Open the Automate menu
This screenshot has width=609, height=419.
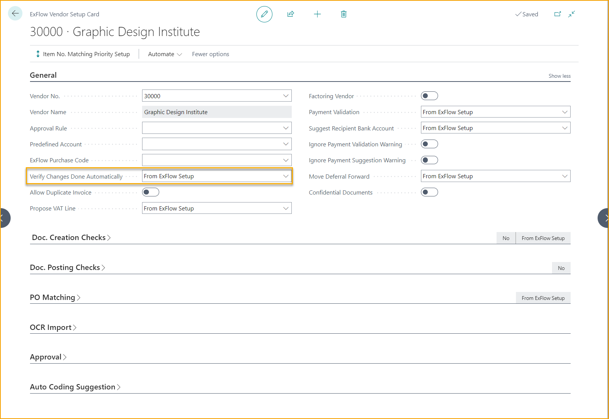pyautogui.click(x=165, y=54)
